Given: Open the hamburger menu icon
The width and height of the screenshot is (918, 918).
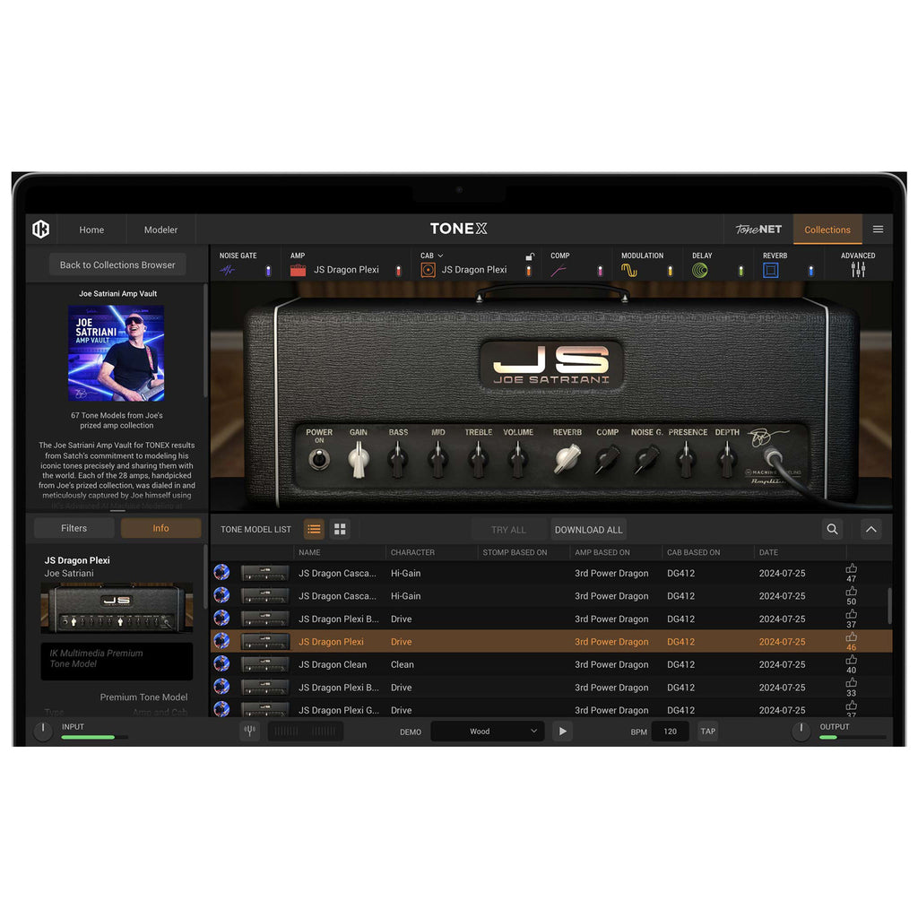Looking at the screenshot, I should point(878,229).
